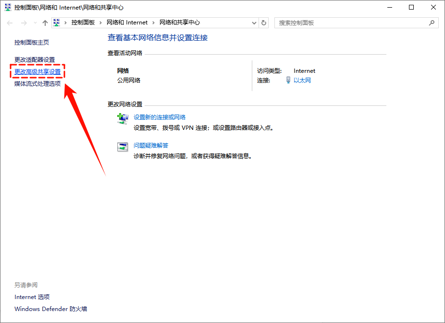Image resolution: width=445 pixels, height=323 pixels.
Task: Open 设置新的连接或网络
Action: 160,117
